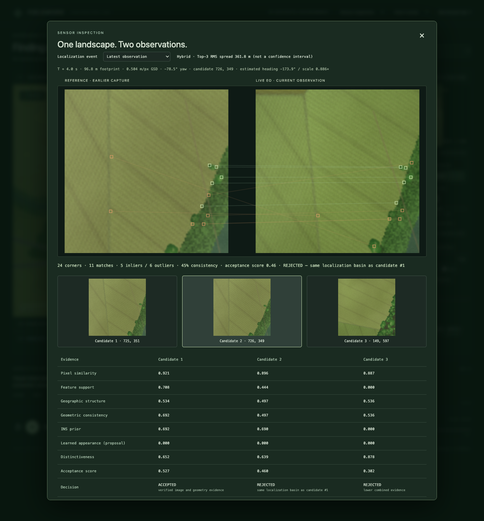Click the ACCEPTED decision for Candidate 1
The image size is (484, 521).
point(167,485)
